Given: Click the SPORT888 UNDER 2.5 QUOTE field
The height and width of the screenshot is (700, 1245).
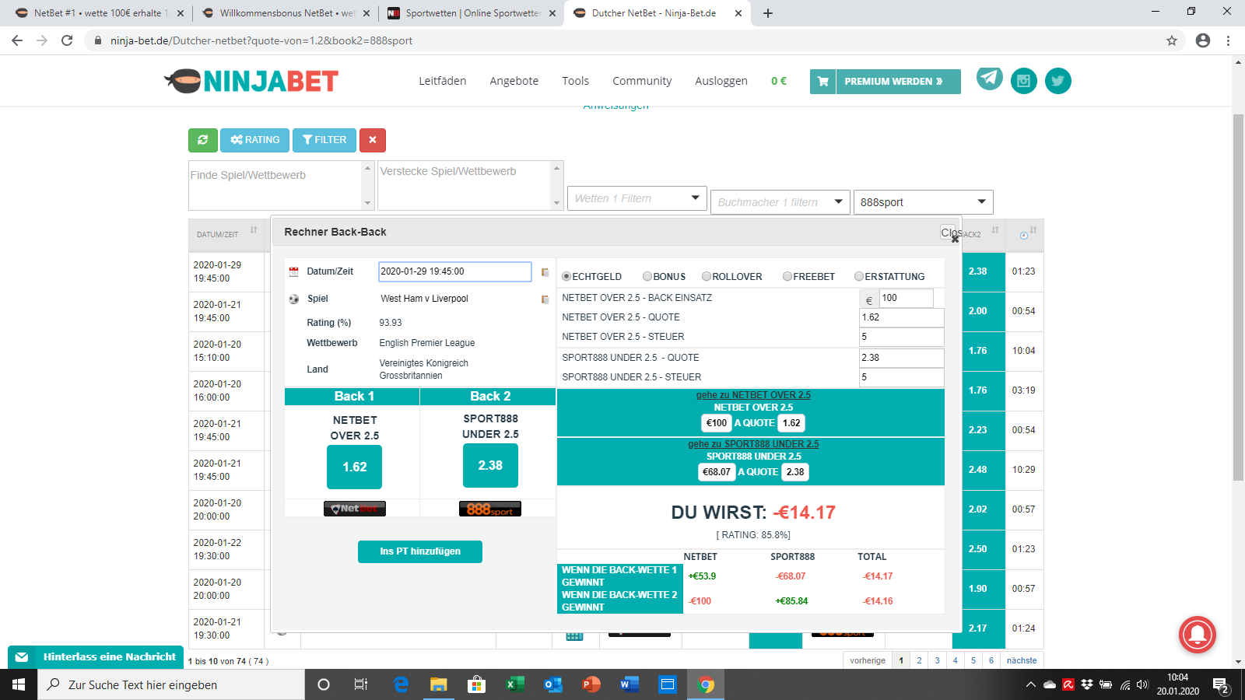Looking at the screenshot, I should pyautogui.click(x=902, y=358).
